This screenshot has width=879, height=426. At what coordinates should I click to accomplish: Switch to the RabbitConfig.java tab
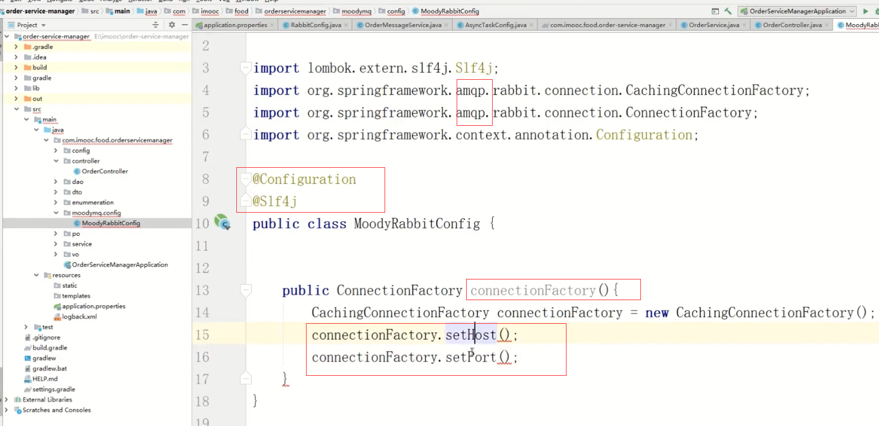[315, 25]
